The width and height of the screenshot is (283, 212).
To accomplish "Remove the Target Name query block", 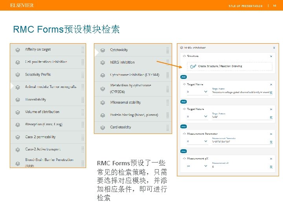I will point(271,84).
